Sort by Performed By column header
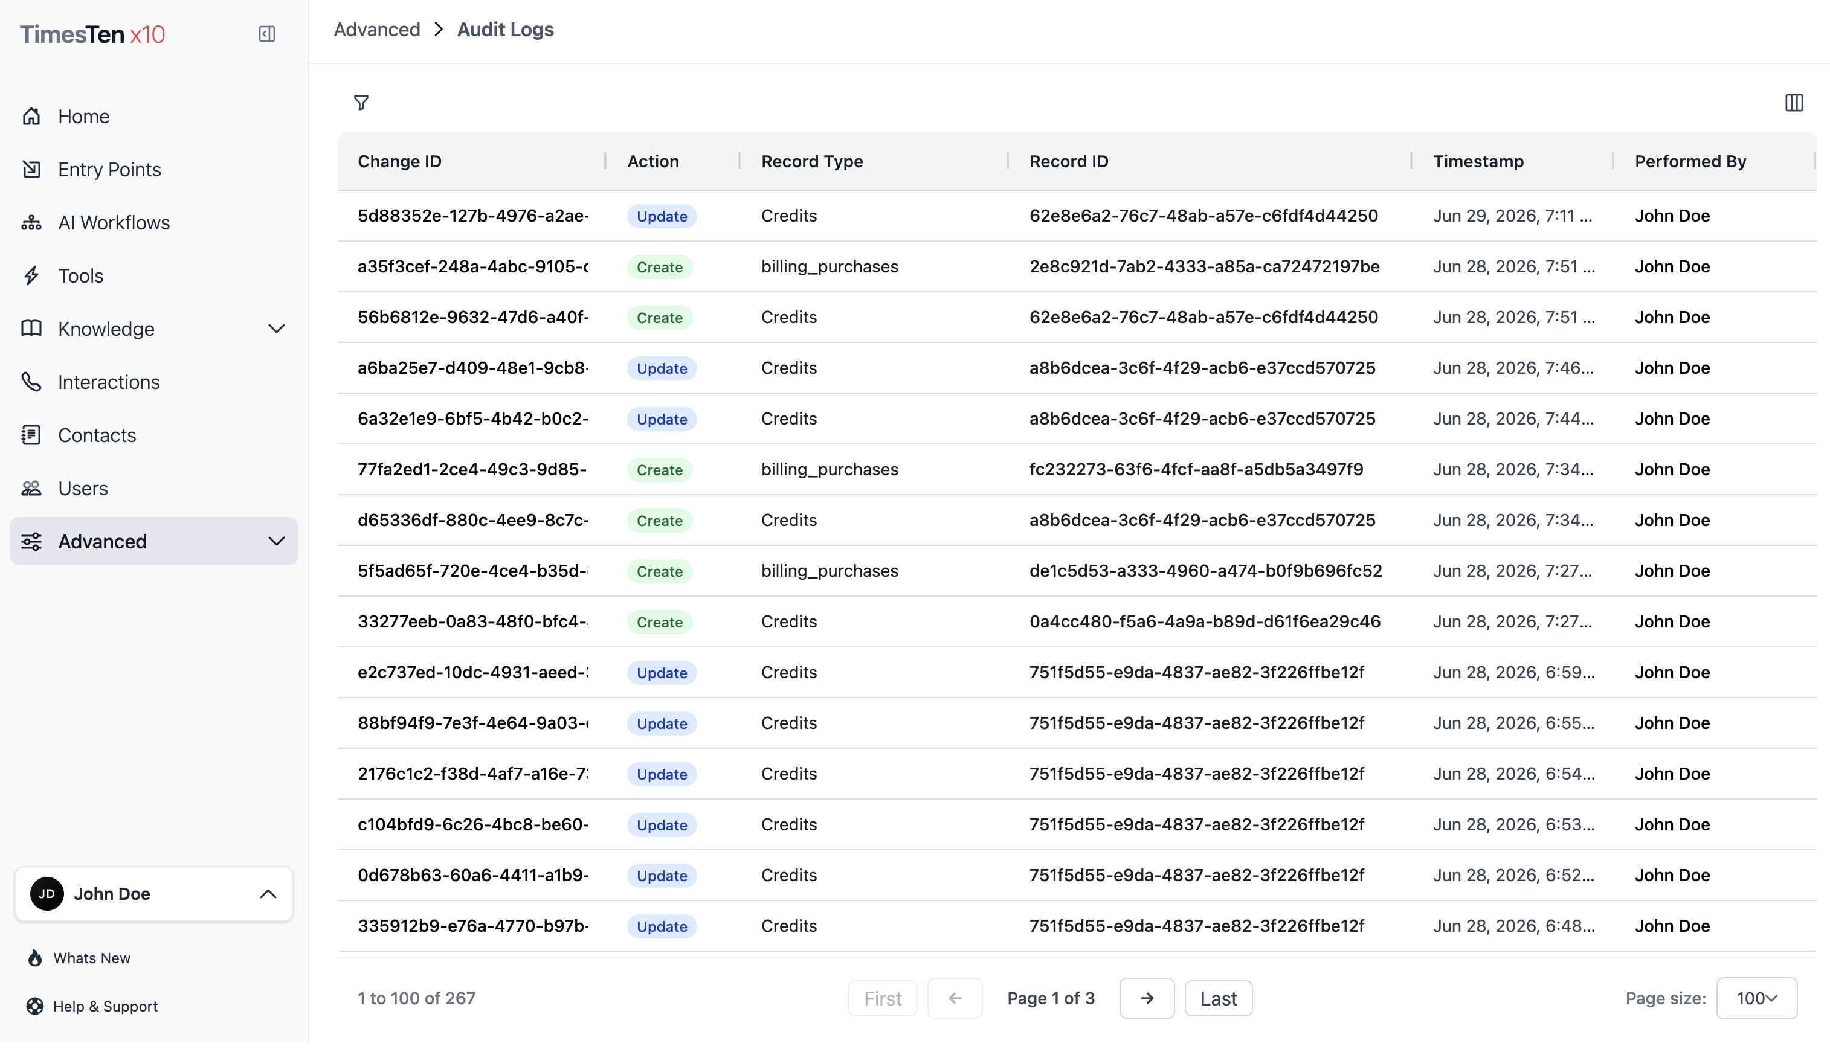This screenshot has width=1830, height=1049. [1690, 161]
